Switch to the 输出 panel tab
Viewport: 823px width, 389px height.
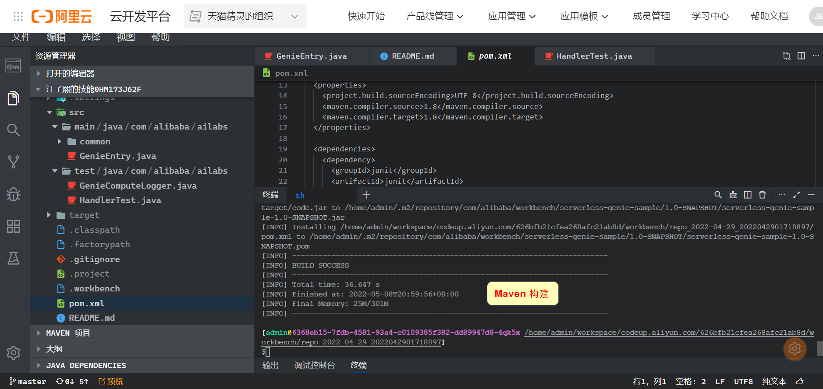tap(270, 365)
